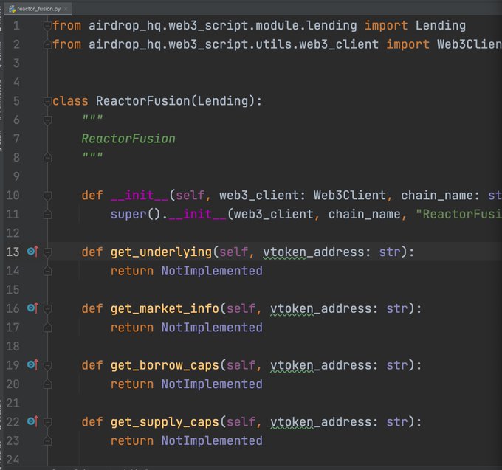Click the get_borrow_caps function name
The height and width of the screenshot is (470, 502).
pos(165,365)
